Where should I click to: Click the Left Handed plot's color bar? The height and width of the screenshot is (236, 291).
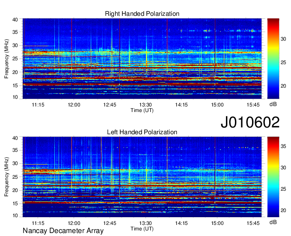273,177
